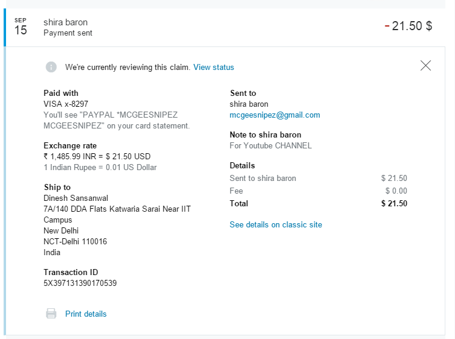
Task: Click the VISA x-8297 payment method
Action: (66, 104)
